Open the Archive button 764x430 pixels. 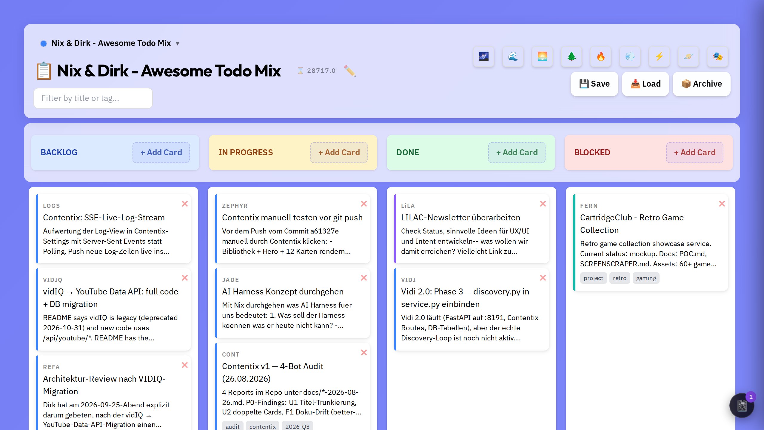point(701,84)
